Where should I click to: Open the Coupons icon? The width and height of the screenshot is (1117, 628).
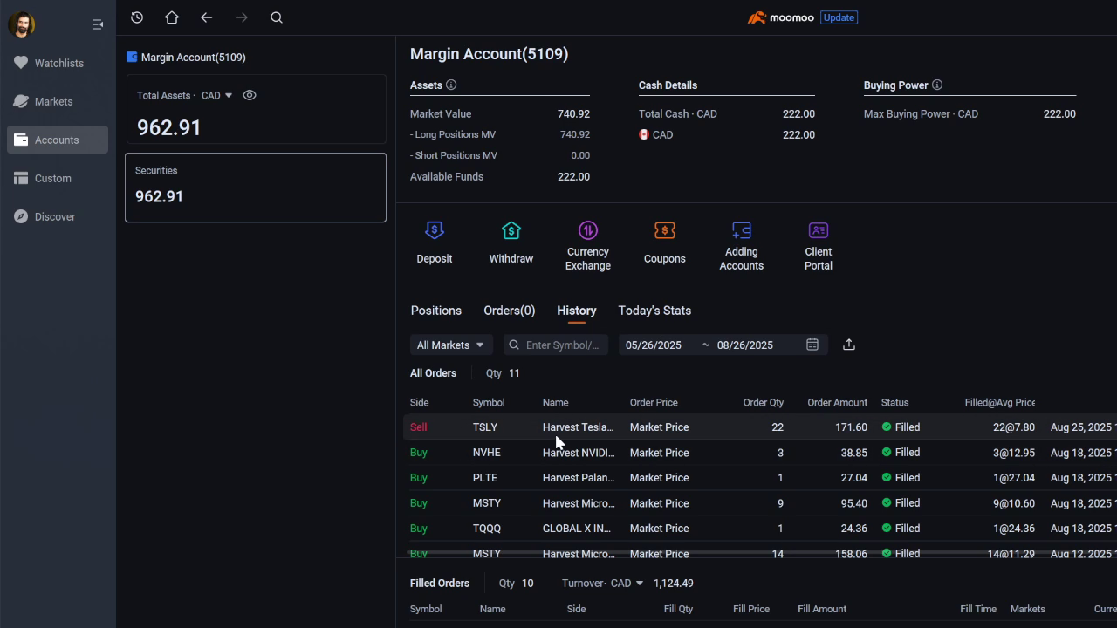point(664,231)
